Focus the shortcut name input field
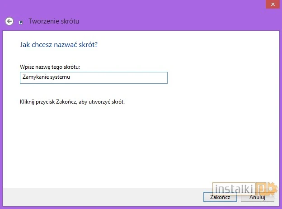This screenshot has height=209, width=282. point(94,78)
